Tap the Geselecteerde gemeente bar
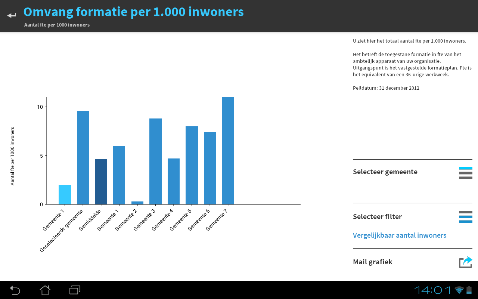This screenshot has width=478, height=299. [83, 158]
